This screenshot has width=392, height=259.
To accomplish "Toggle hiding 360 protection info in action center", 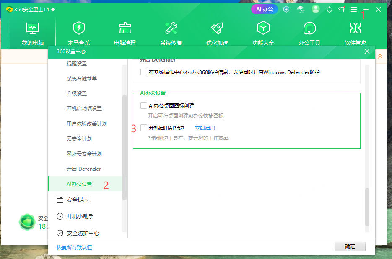I will click(x=143, y=72).
